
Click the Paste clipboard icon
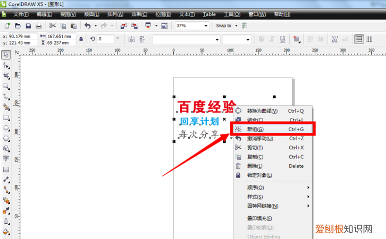point(73,26)
